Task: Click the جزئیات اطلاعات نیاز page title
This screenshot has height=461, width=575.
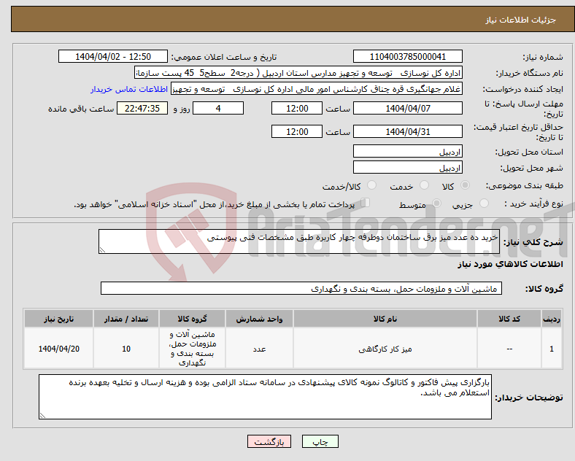Action: [x=521, y=20]
